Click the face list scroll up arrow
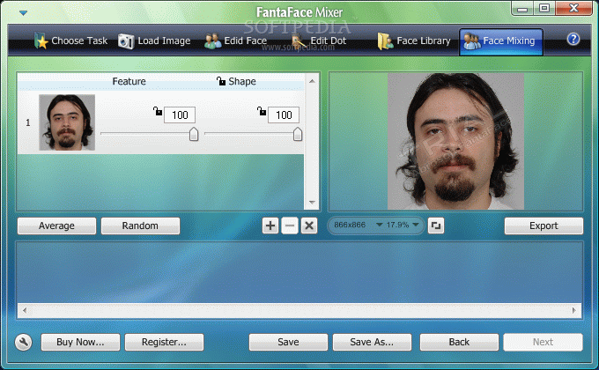Viewport: 599px width, 370px height. point(312,81)
